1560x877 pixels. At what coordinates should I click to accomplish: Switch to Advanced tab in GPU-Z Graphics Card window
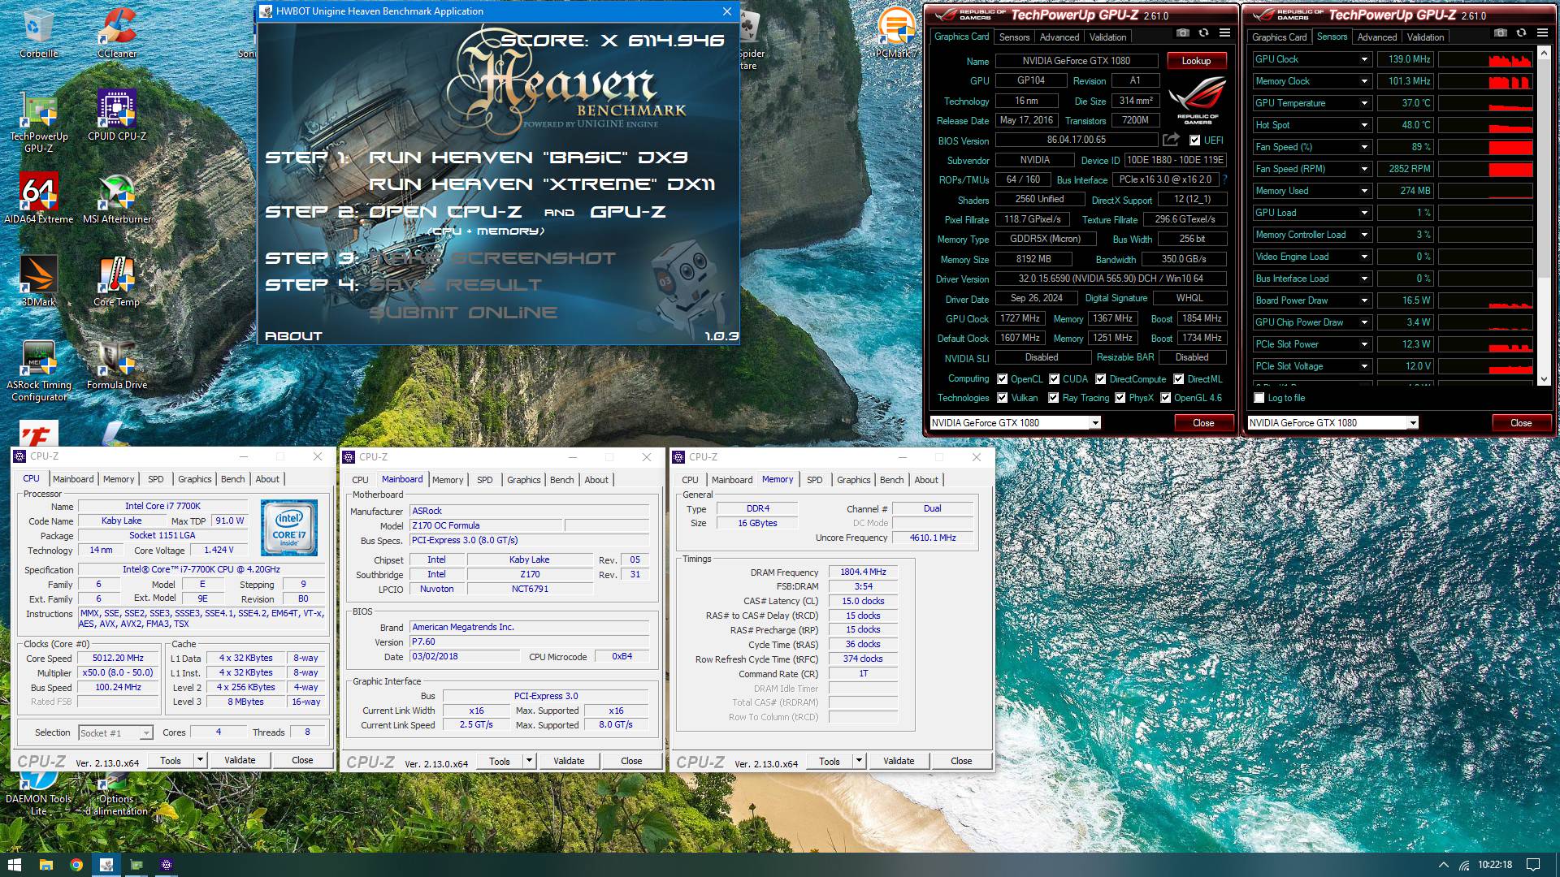pos(1059,37)
